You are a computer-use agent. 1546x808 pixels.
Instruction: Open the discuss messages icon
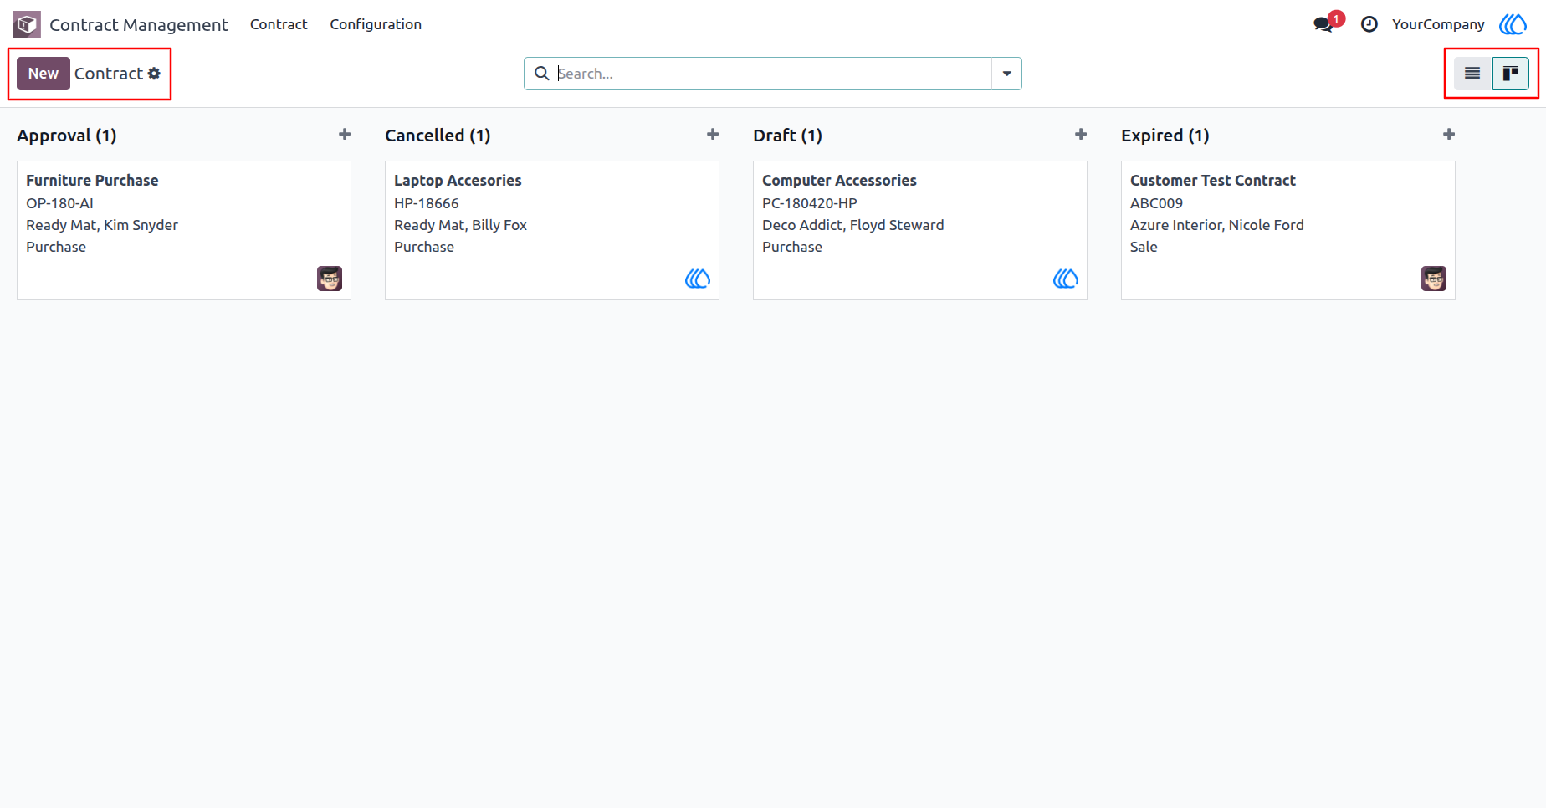point(1323,24)
